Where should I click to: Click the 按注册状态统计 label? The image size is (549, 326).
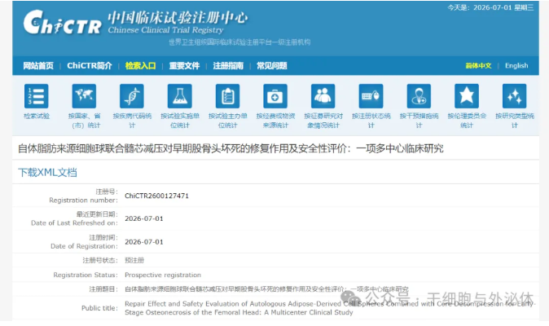click(x=371, y=121)
